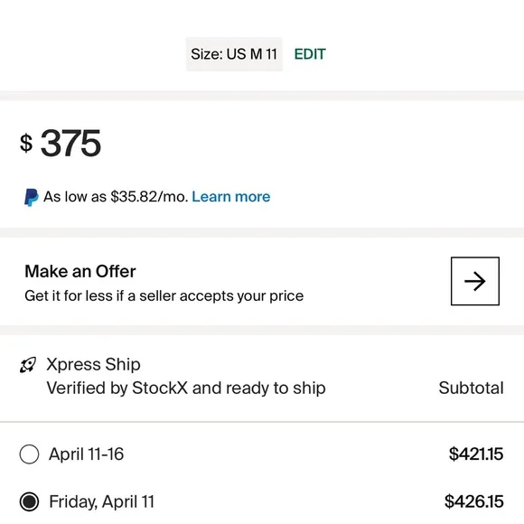Click the Subtotal column header

click(471, 388)
